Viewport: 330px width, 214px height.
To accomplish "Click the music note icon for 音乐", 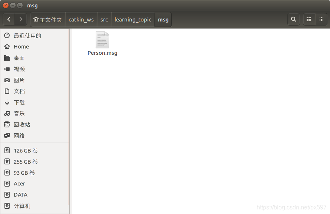I will point(7,114).
